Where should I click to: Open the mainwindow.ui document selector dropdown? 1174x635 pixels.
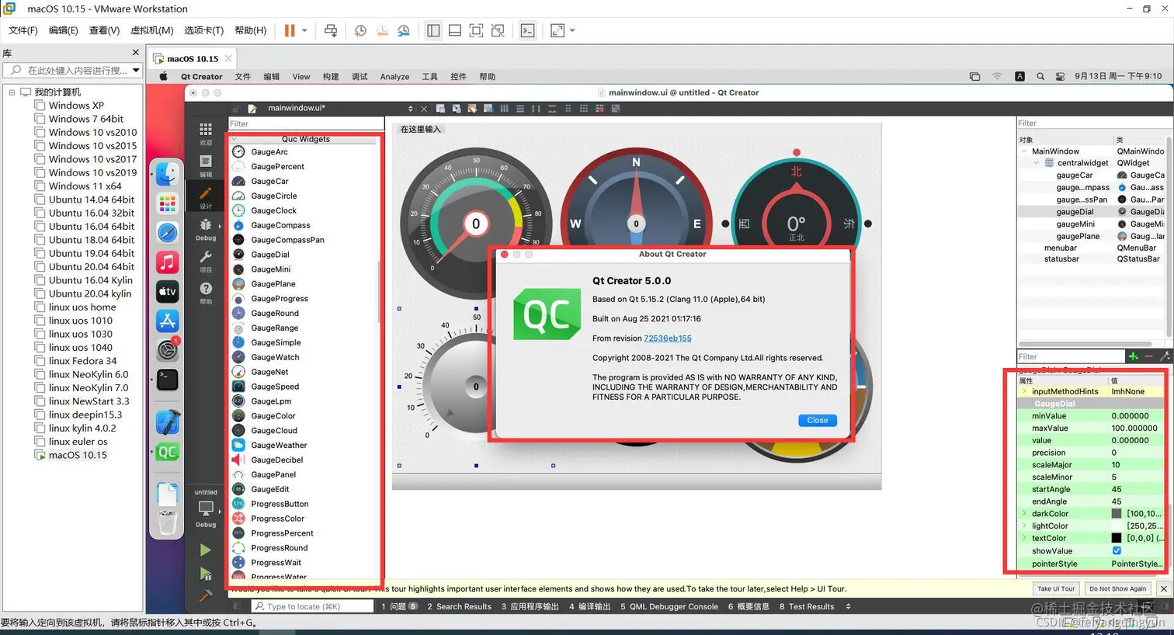pyautogui.click(x=411, y=109)
